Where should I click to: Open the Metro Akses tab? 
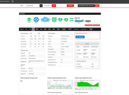click(37, 29)
